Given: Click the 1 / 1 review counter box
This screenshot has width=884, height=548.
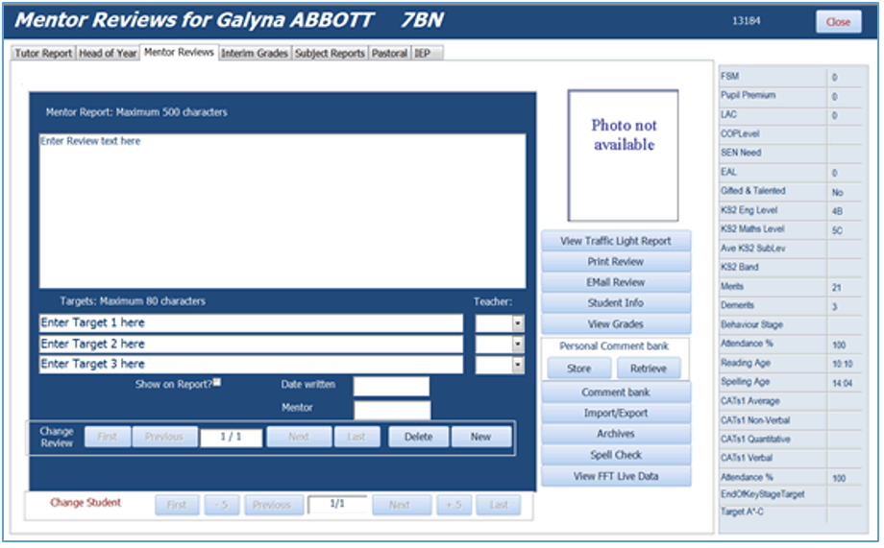Looking at the screenshot, I should pos(232,437).
